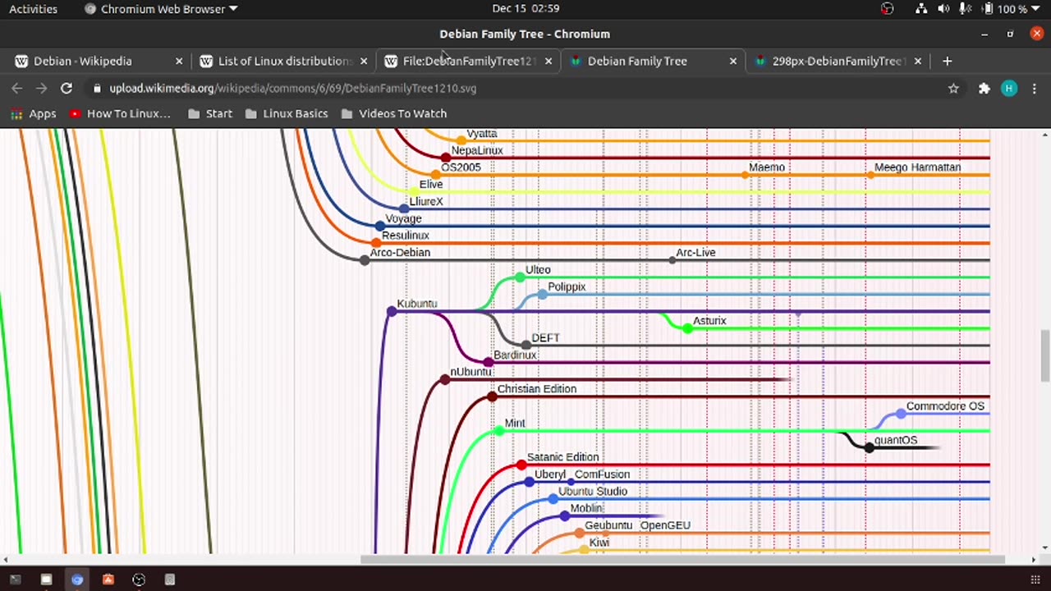Click the Commodore OS label
The image size is (1051, 591).
click(x=945, y=406)
